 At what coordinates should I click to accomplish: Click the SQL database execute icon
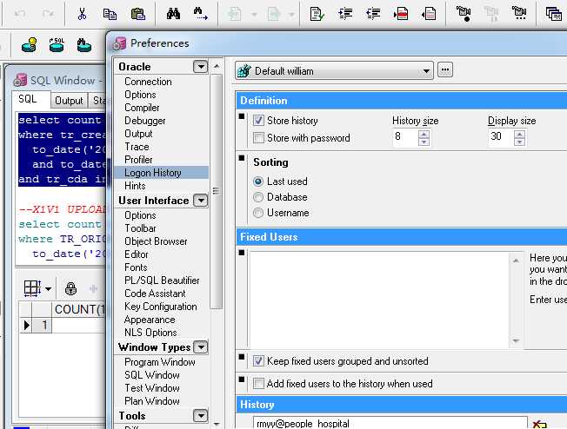(57, 45)
